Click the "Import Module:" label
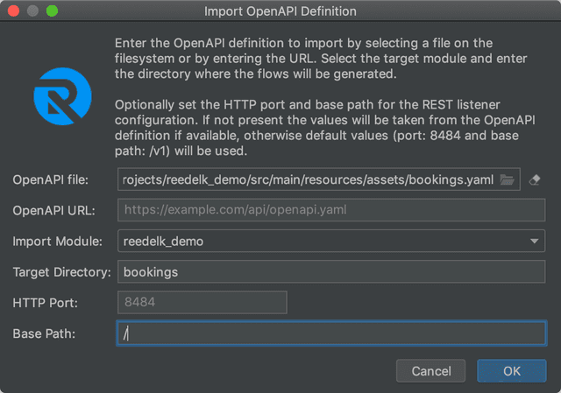561x393 pixels. click(54, 241)
